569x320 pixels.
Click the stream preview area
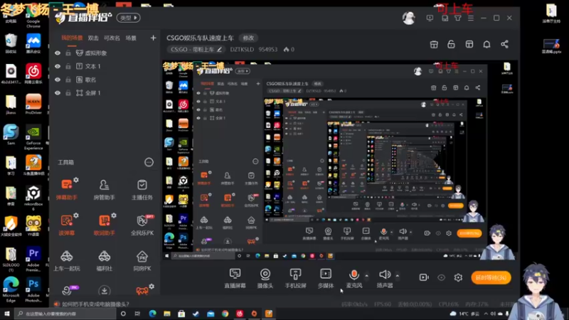(x=340, y=161)
